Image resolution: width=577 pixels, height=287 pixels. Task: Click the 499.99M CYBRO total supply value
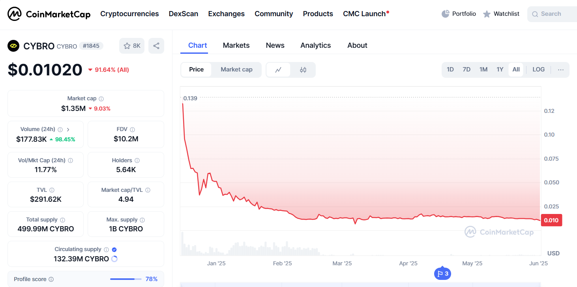[x=46, y=229]
